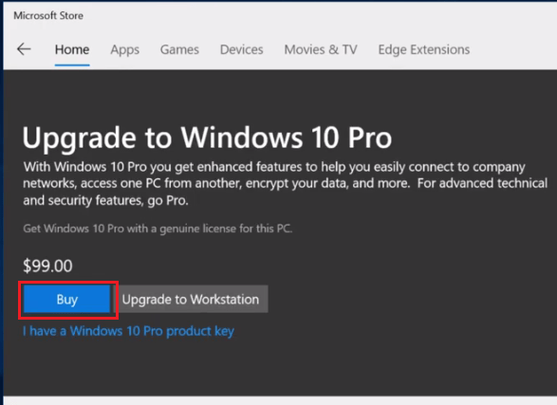Click empty dark area below product key link
Viewport: 557px width, 405px height.
(280, 369)
